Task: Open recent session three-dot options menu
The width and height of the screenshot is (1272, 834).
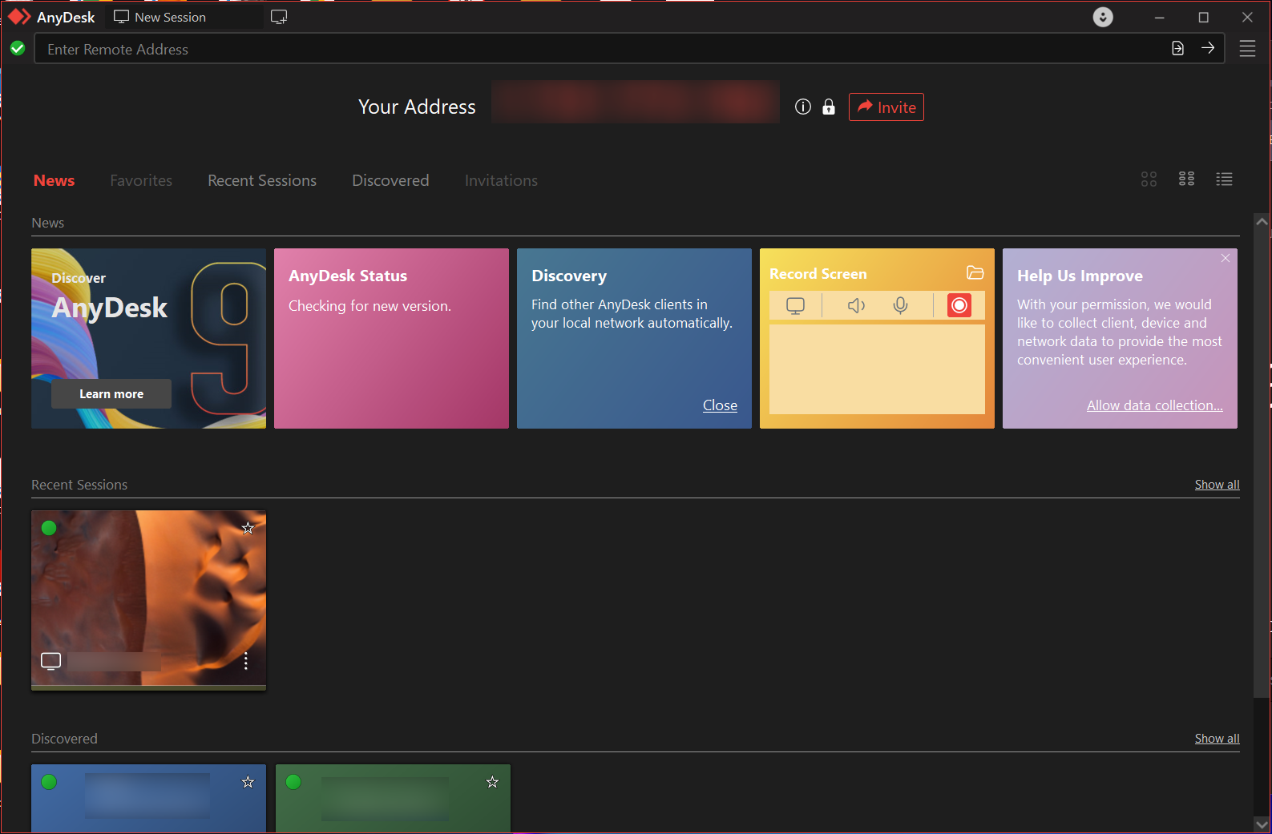Action: point(246,661)
